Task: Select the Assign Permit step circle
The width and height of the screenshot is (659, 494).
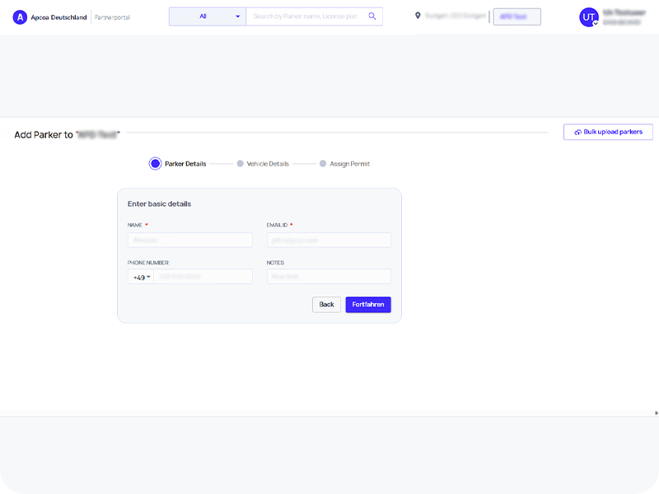Action: coord(323,164)
